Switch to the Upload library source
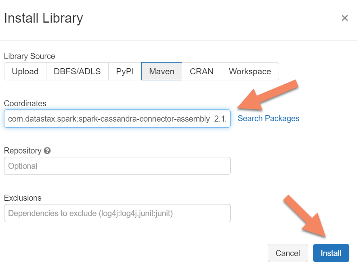Image resolution: width=357 pixels, height=271 pixels. [25, 71]
